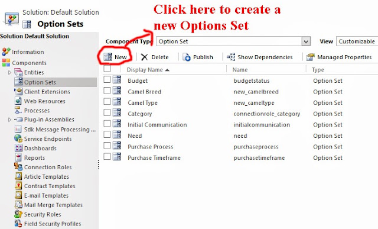Check the Initial Communication row checkbox
This screenshot has width=378, height=229.
click(107, 124)
